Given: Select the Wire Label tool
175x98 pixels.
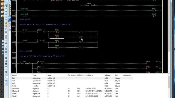Looking at the screenshot, I should coord(6,14).
